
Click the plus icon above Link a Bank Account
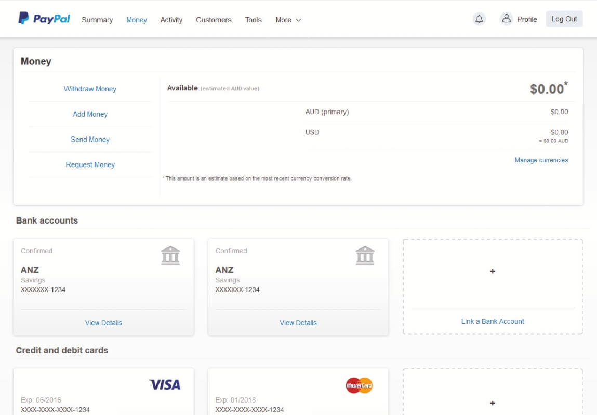492,271
